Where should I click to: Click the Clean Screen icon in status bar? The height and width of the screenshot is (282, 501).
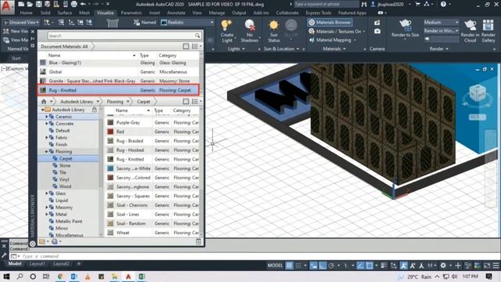click(487, 266)
